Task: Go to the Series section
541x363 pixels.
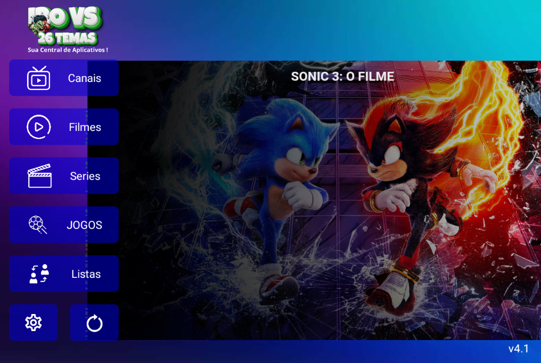Action: click(x=64, y=176)
